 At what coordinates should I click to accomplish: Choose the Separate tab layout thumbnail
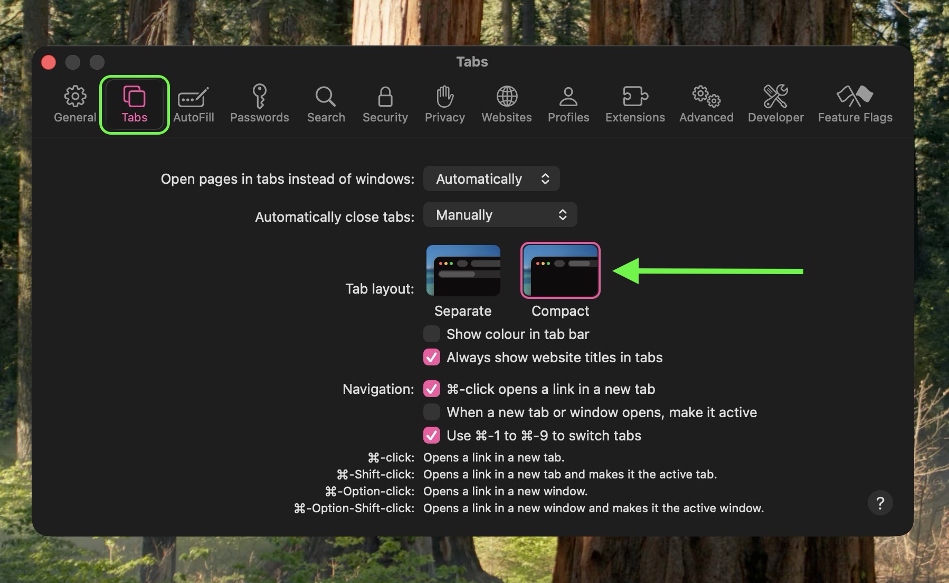click(463, 271)
